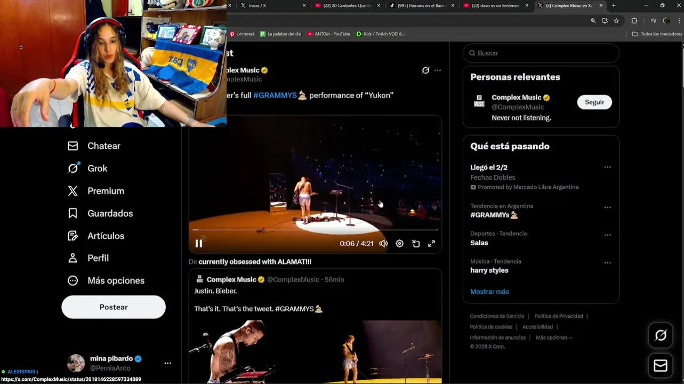Image resolution: width=684 pixels, height=384 pixels.
Task: Expand Más opciones in the sidebar
Action: [x=106, y=281]
